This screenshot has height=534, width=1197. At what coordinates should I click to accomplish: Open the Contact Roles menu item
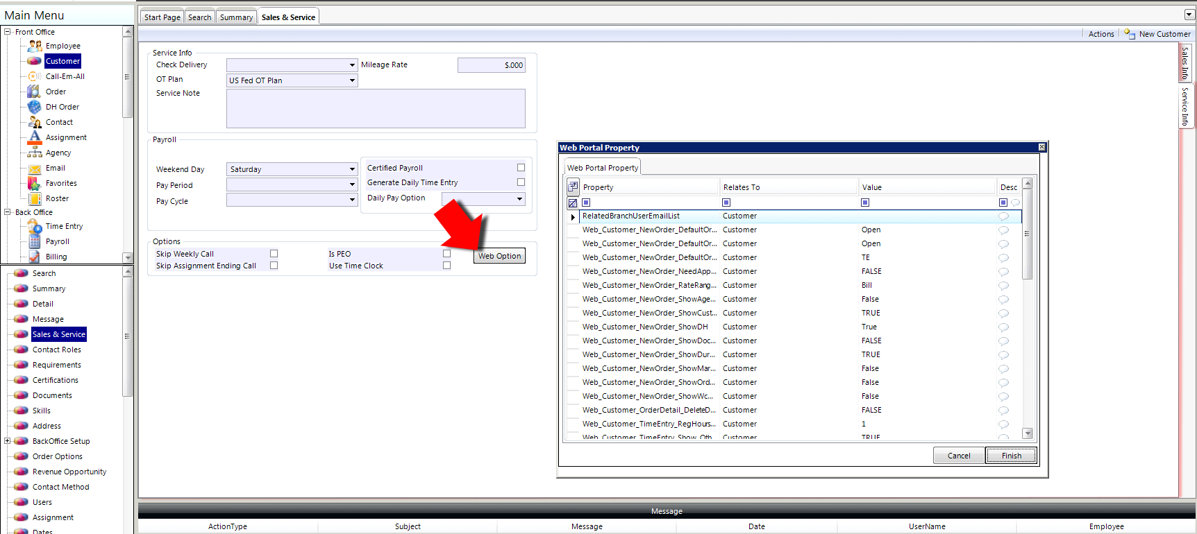click(x=57, y=350)
